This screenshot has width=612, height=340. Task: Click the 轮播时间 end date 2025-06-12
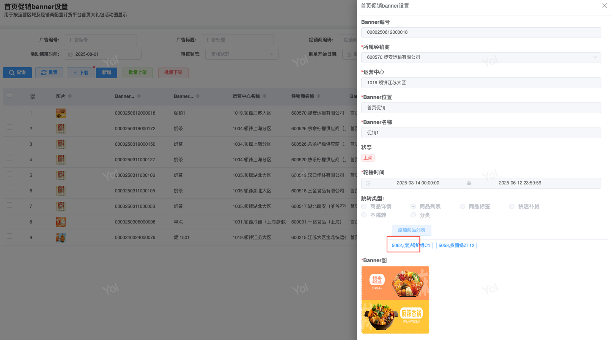point(520,183)
